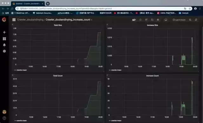
Task: Click the refresh dashboard icon
Action: point(196,20)
